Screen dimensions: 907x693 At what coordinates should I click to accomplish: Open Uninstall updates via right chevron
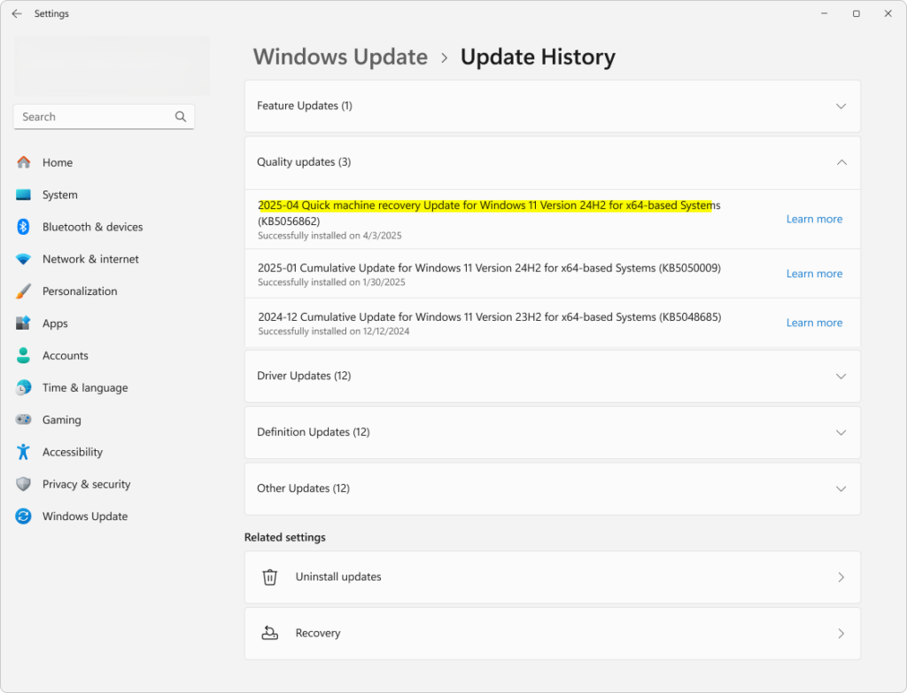(841, 577)
